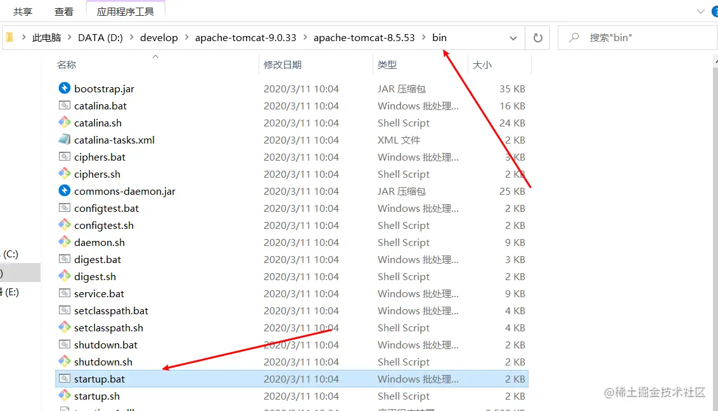Click modified date of service.bat row
This screenshot has width=718, height=411.
tap(301, 293)
